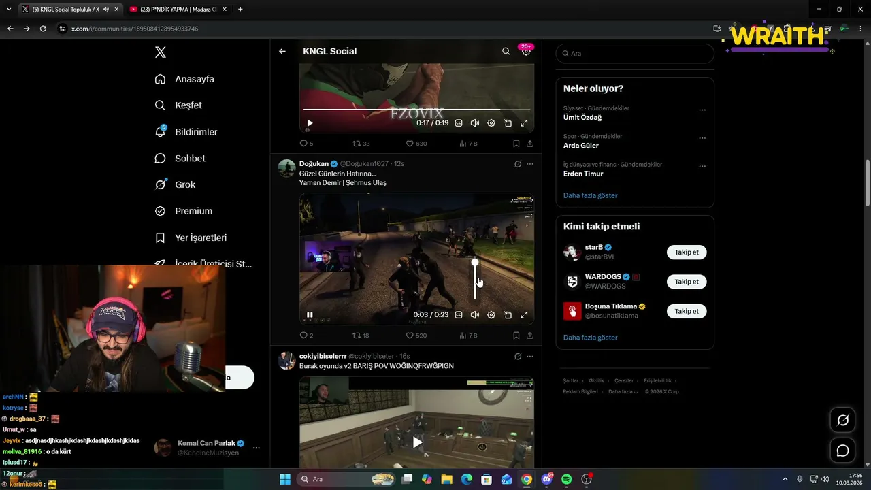Toggle captions on Doğukan's video
This screenshot has height=490, width=871.
tap(459, 315)
